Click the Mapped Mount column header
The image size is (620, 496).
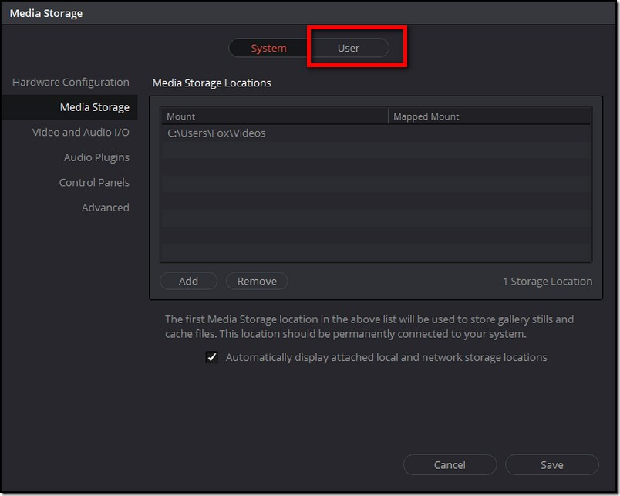489,116
